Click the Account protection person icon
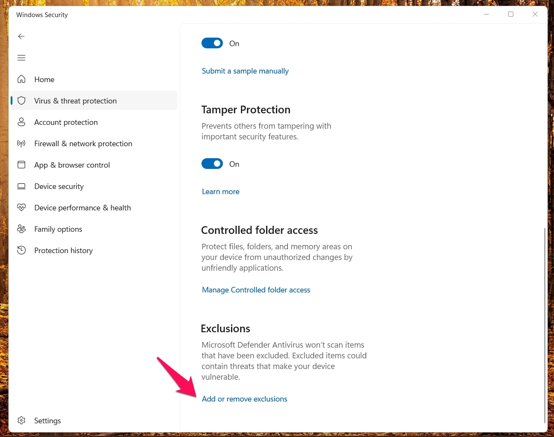The image size is (554, 437). point(21,122)
